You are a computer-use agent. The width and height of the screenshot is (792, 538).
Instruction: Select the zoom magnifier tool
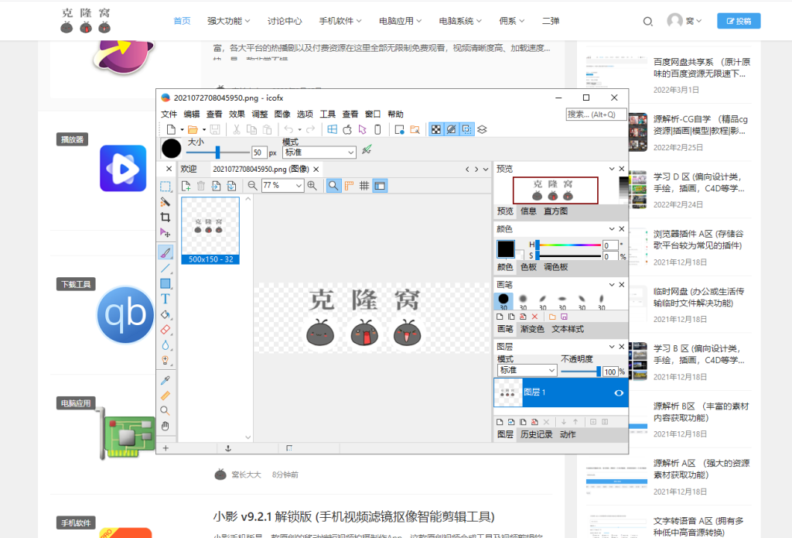pos(166,410)
